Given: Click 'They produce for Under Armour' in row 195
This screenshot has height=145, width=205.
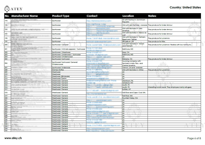Looking at the screenshot, I should coord(160,25).
